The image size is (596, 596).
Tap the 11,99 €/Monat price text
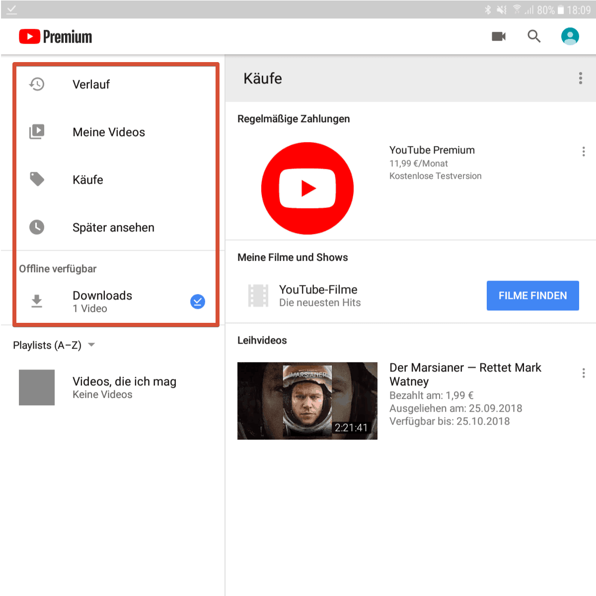419,163
